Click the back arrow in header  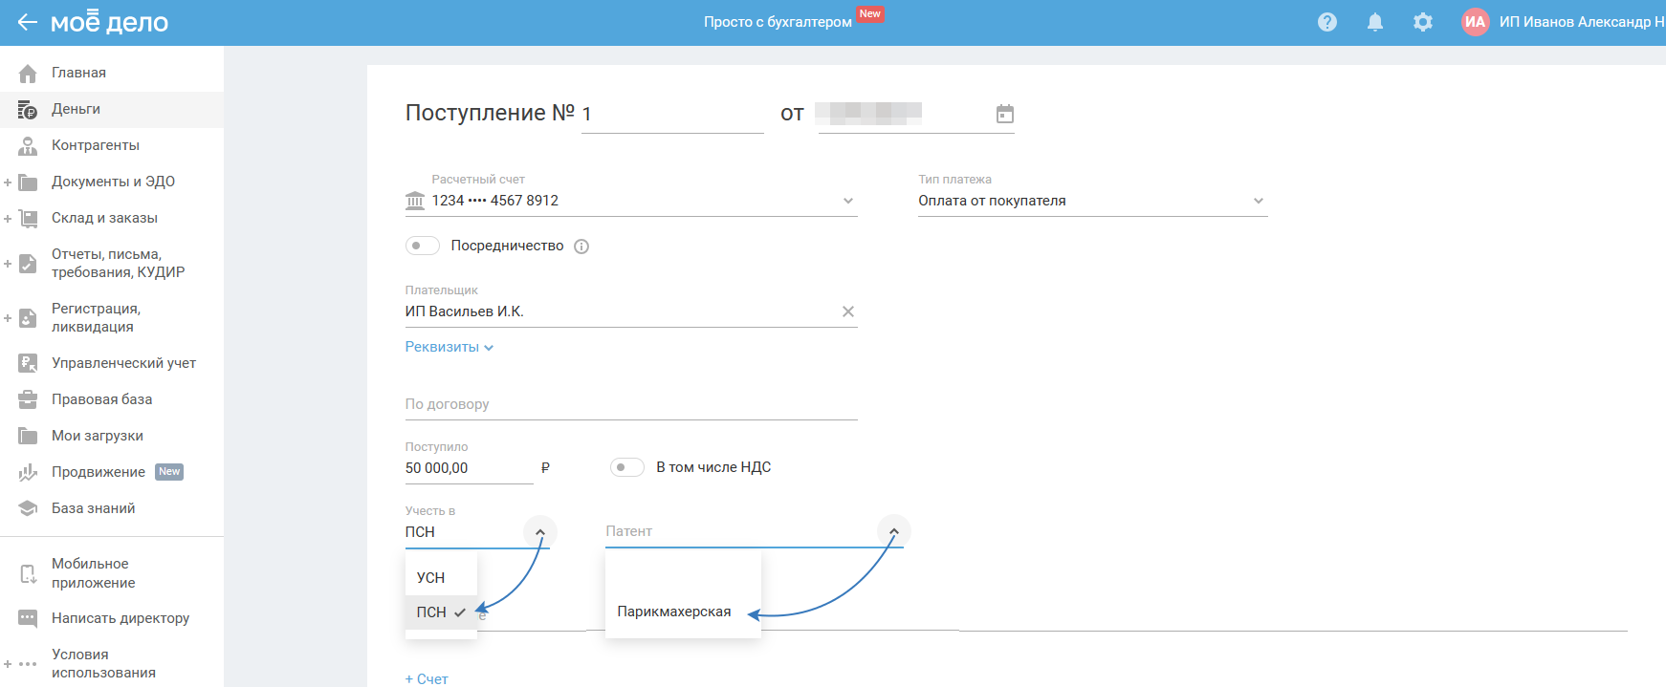click(27, 22)
